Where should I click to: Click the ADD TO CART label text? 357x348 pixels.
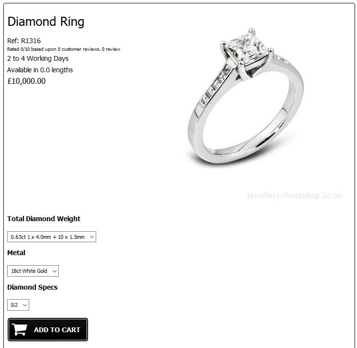[57, 330]
